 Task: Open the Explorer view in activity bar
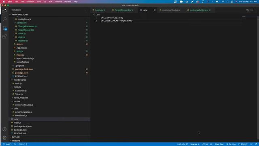point(4,11)
